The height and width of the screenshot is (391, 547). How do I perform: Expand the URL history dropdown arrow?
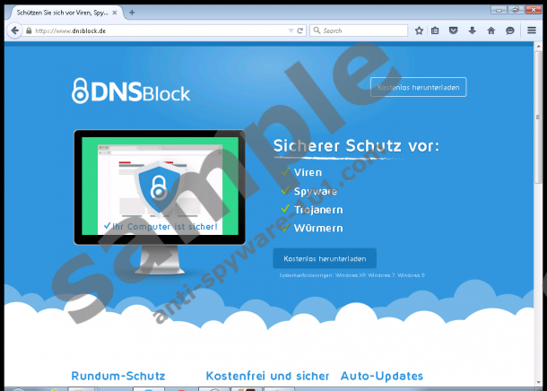click(x=291, y=30)
